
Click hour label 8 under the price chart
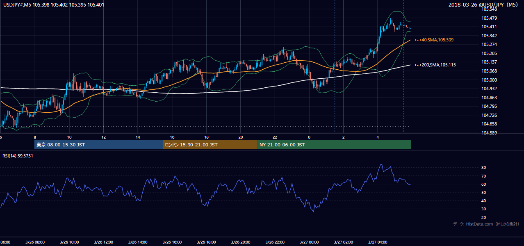tap(35, 137)
